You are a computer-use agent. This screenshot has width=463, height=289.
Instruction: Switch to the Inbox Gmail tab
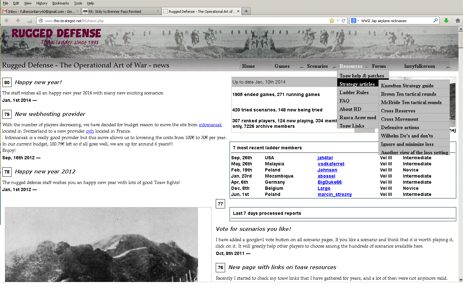click(x=41, y=11)
